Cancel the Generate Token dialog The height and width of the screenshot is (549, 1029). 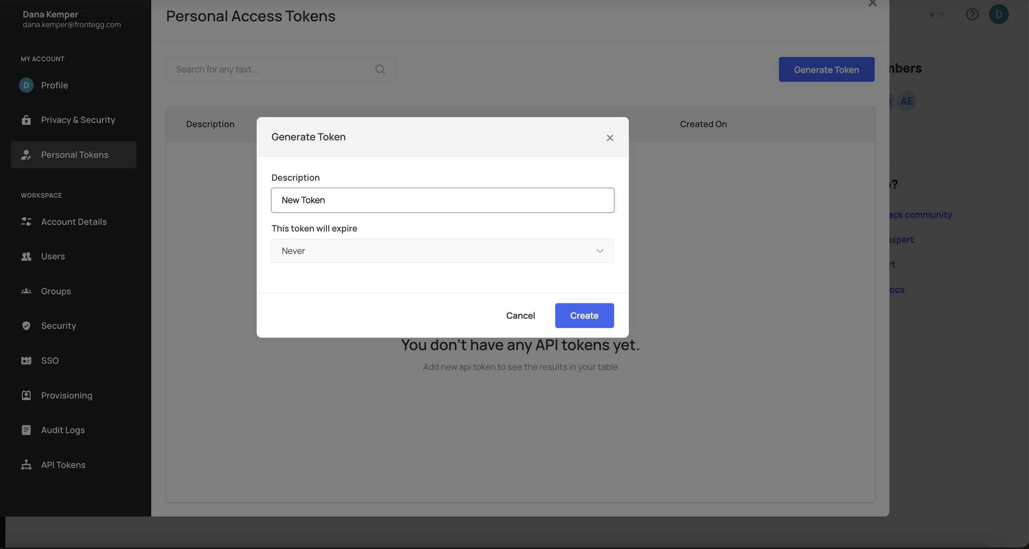pos(520,316)
